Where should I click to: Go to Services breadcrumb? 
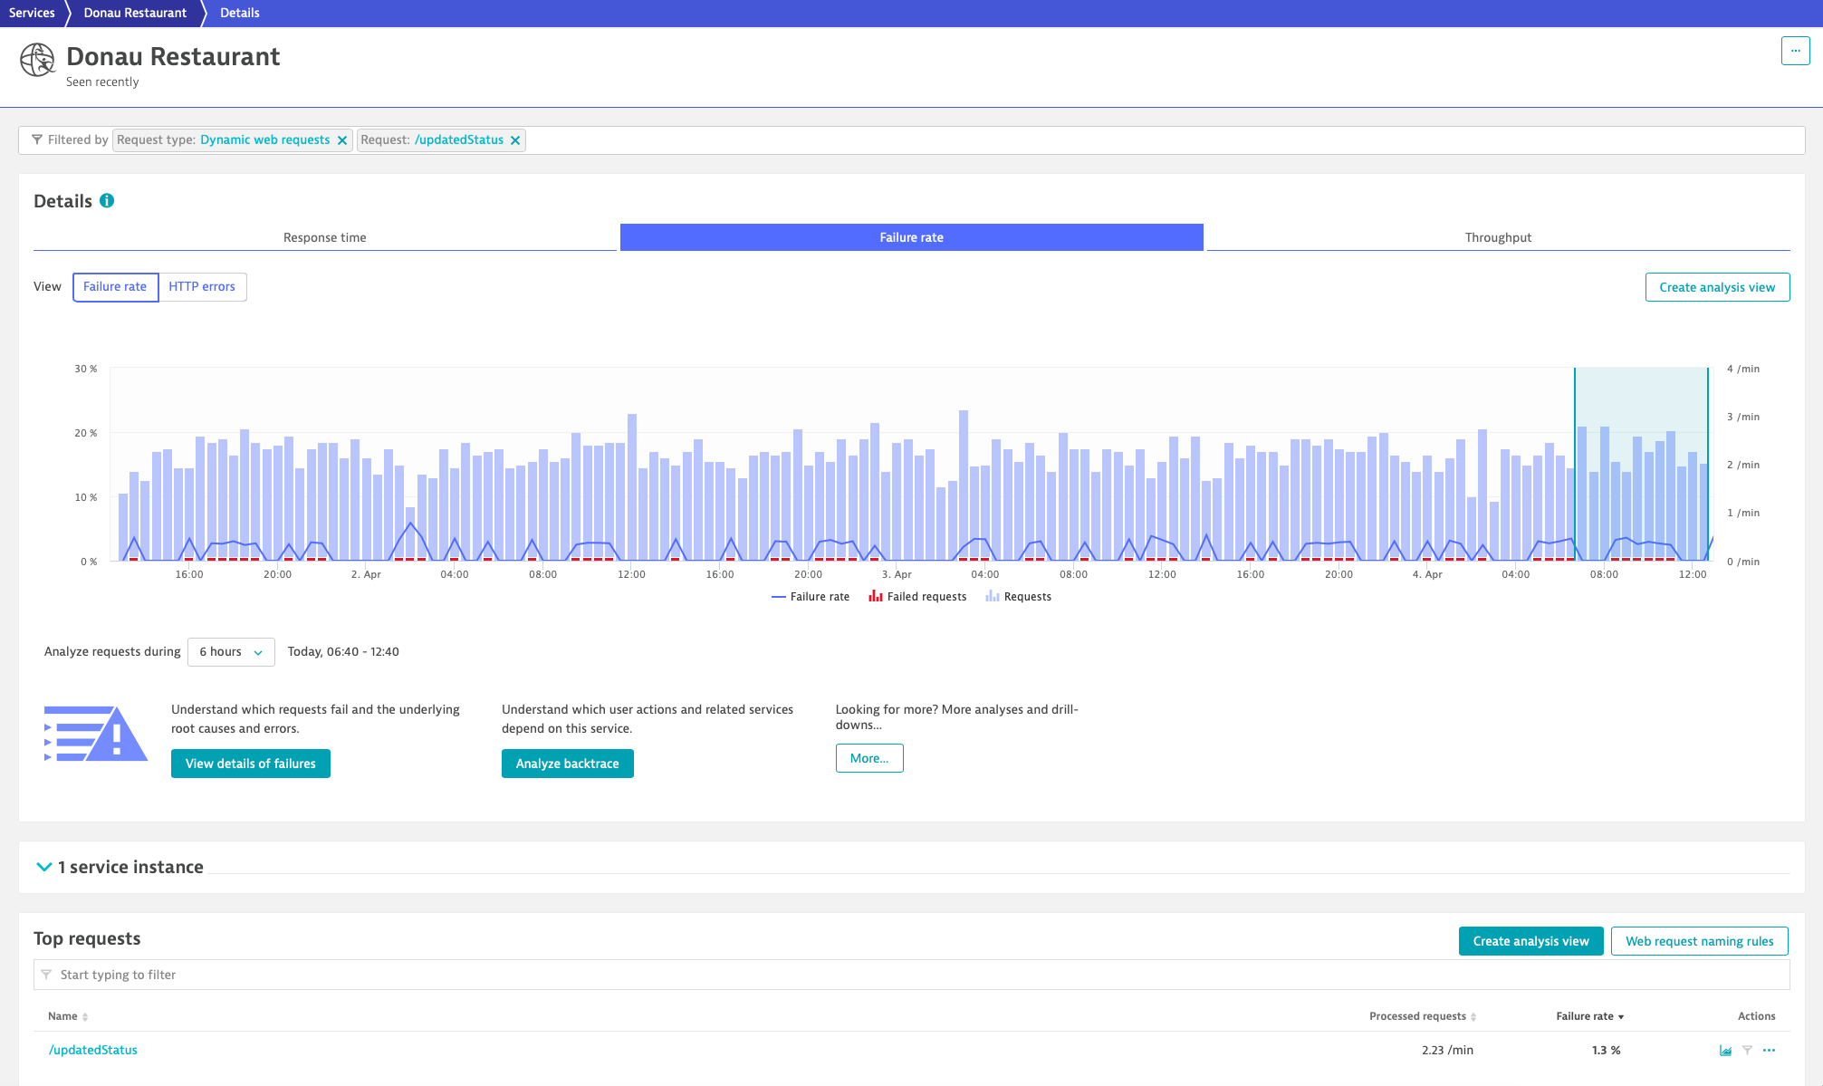click(x=32, y=13)
